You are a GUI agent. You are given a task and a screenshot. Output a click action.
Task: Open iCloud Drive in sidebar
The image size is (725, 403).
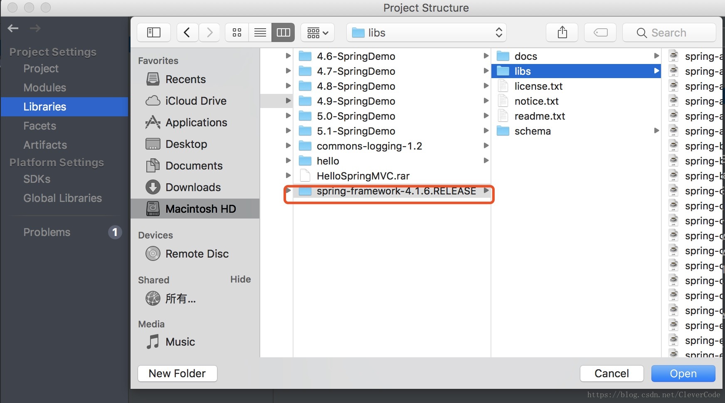[186, 101]
